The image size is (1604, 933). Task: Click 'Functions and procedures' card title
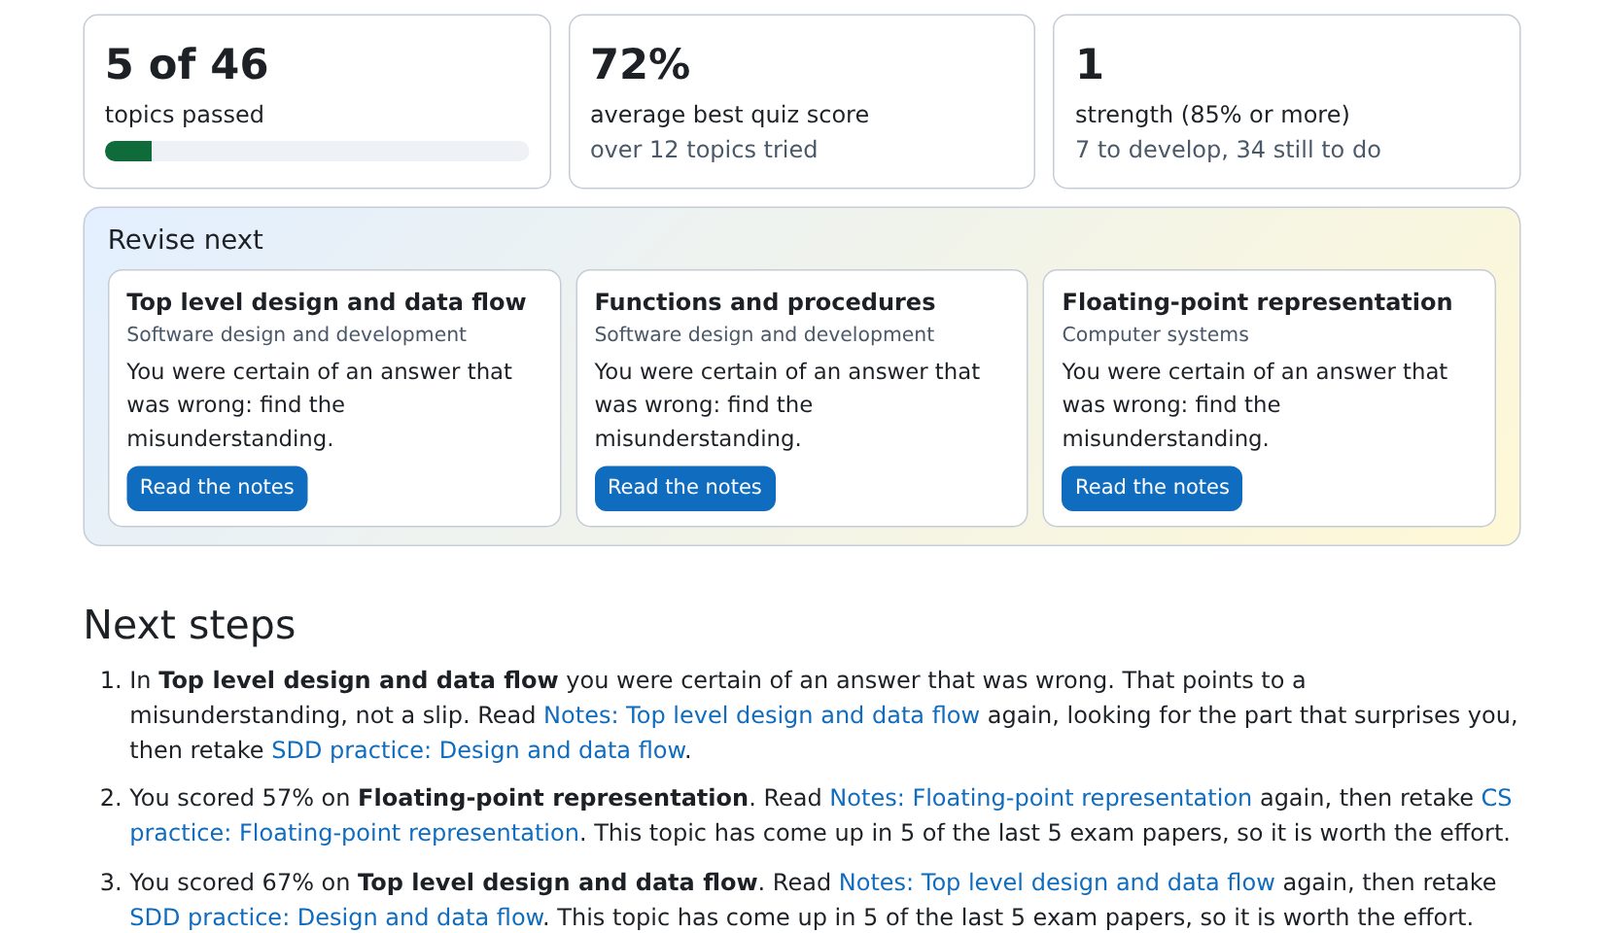(x=765, y=302)
